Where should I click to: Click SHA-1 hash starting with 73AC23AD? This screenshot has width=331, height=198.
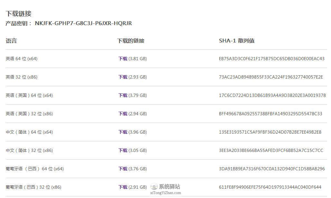pos(270,77)
